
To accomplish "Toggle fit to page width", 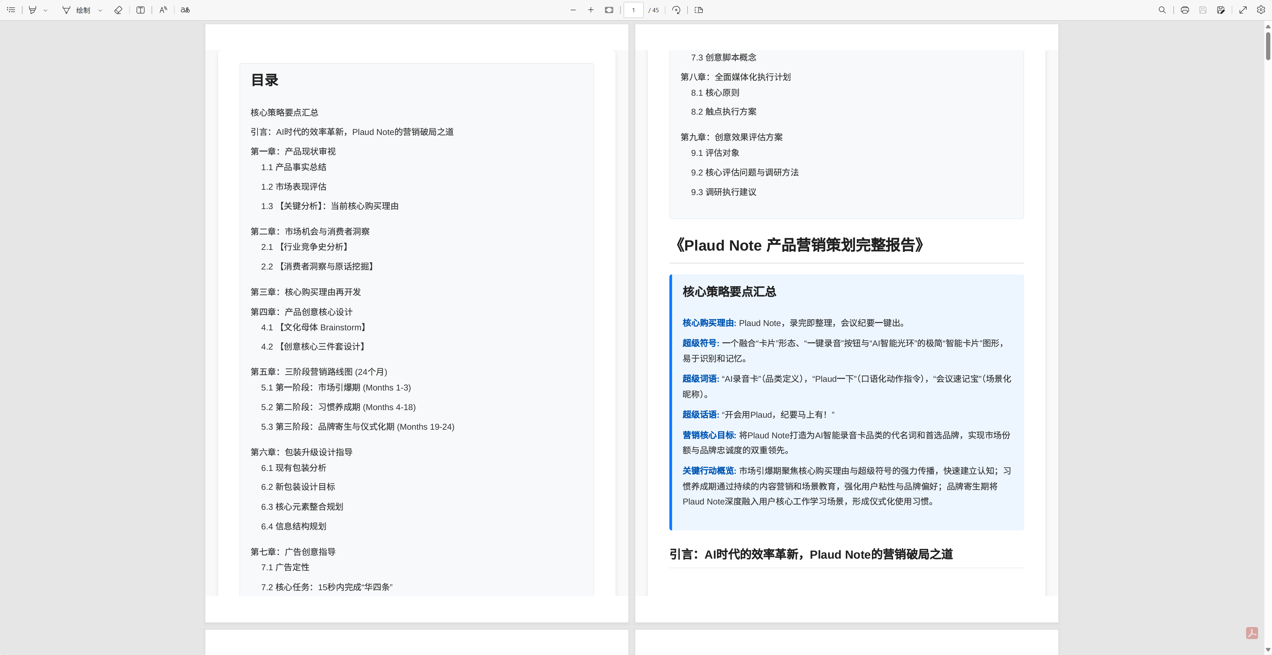I will pyautogui.click(x=609, y=10).
